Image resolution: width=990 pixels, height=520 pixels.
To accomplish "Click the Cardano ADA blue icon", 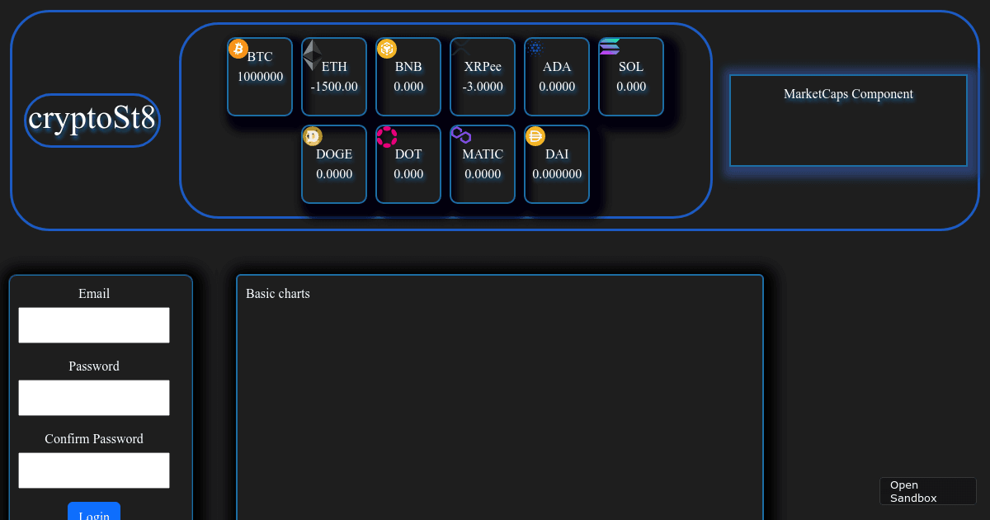I will [535, 49].
